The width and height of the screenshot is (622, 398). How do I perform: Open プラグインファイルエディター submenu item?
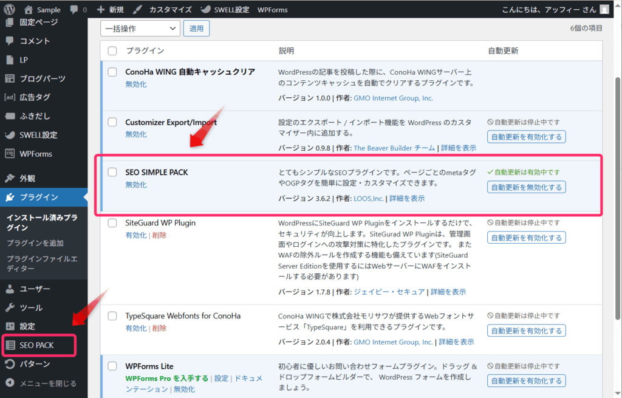coord(42,264)
